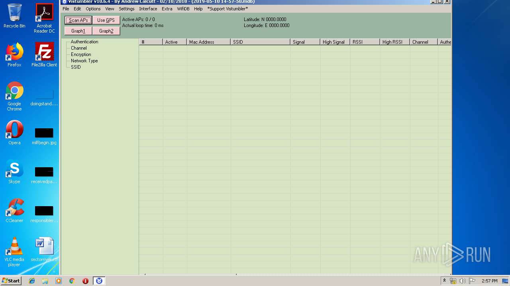Open the Help menu
The width and height of the screenshot is (510, 286).
click(198, 9)
